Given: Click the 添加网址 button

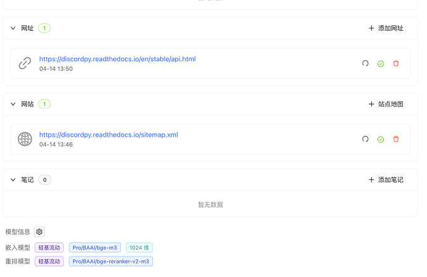Looking at the screenshot, I should 386,28.
